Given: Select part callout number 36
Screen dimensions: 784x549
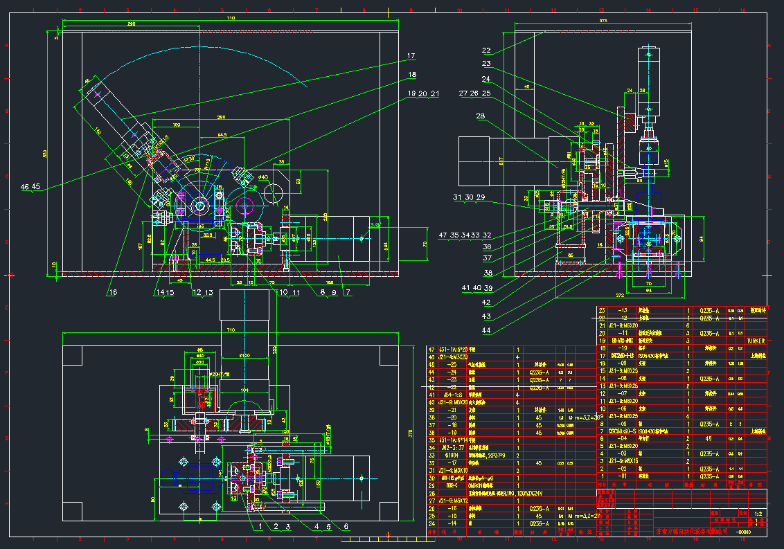Looking at the screenshot, I should click(487, 246).
